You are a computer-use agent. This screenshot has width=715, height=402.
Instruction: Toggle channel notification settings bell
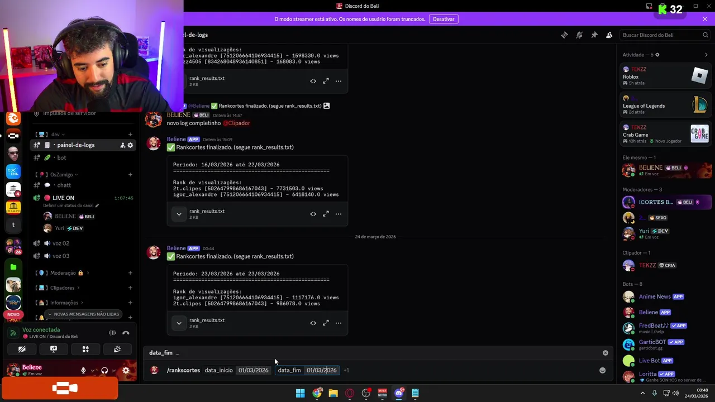click(579, 35)
